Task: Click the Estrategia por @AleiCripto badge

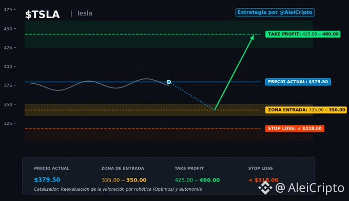Action: click(x=275, y=12)
